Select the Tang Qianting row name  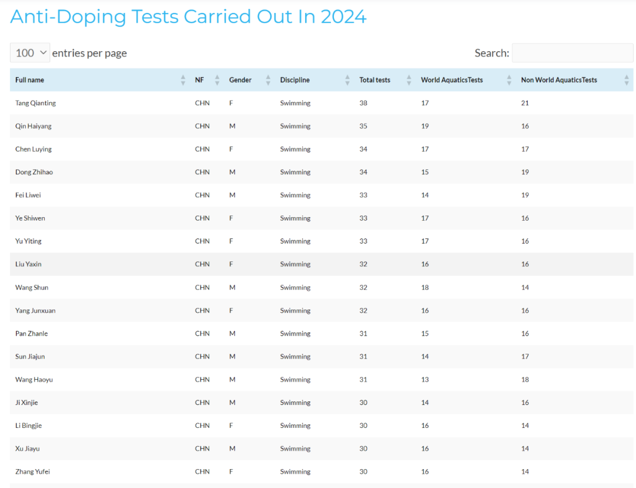36,103
